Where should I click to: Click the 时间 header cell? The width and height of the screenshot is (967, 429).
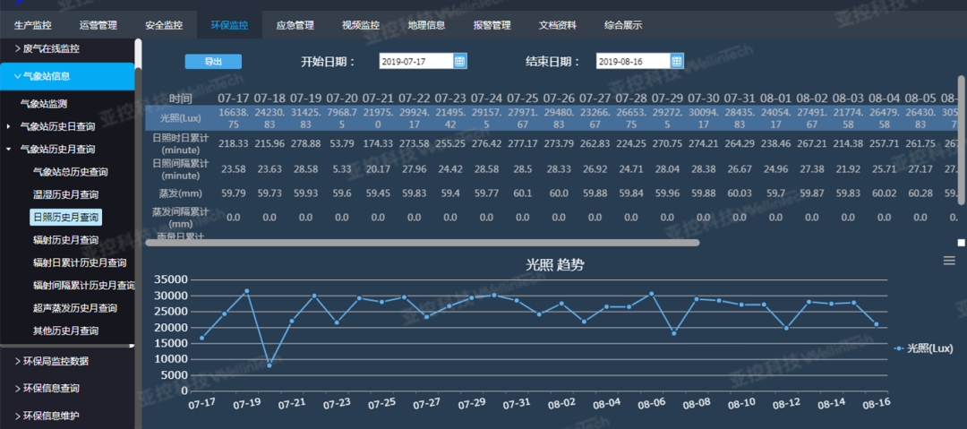(181, 99)
